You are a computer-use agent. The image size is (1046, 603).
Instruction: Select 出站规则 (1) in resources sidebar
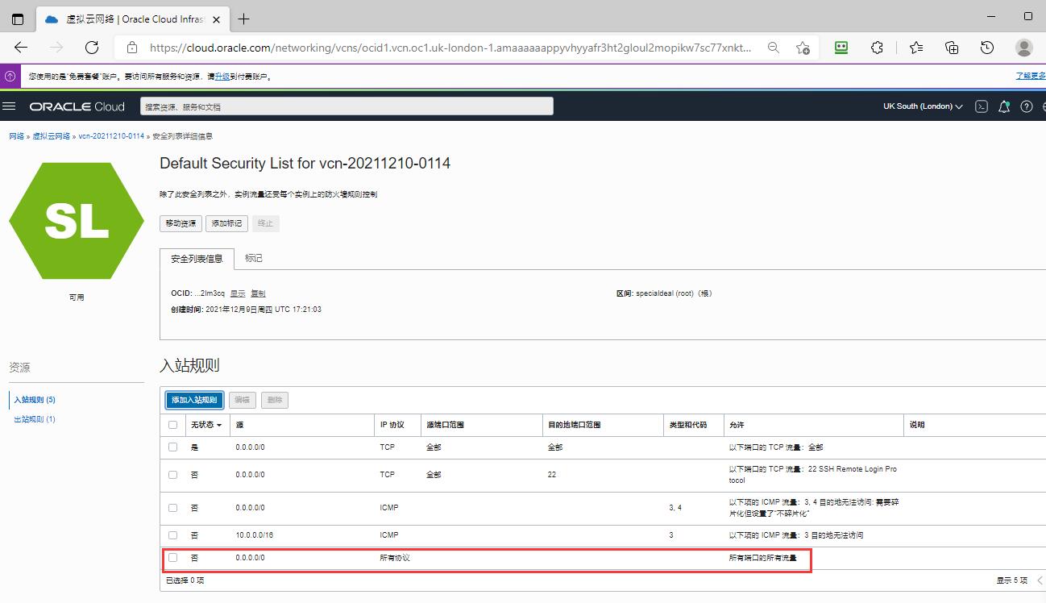[x=35, y=419]
